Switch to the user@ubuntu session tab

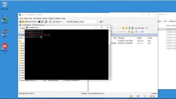25,25
